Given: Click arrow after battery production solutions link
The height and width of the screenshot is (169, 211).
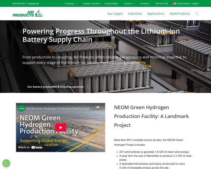Looking at the screenshot, I should pos(87,87).
